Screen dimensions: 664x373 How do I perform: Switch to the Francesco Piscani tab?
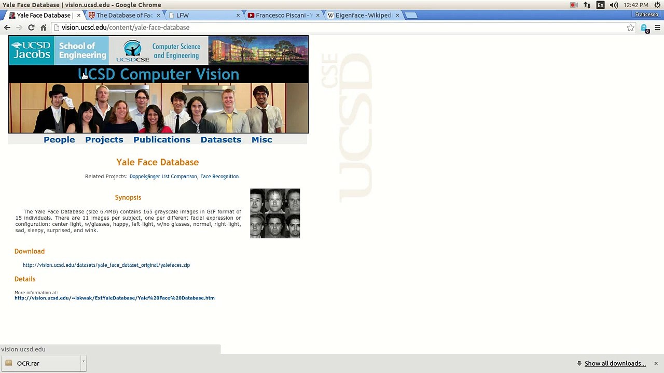click(x=283, y=15)
